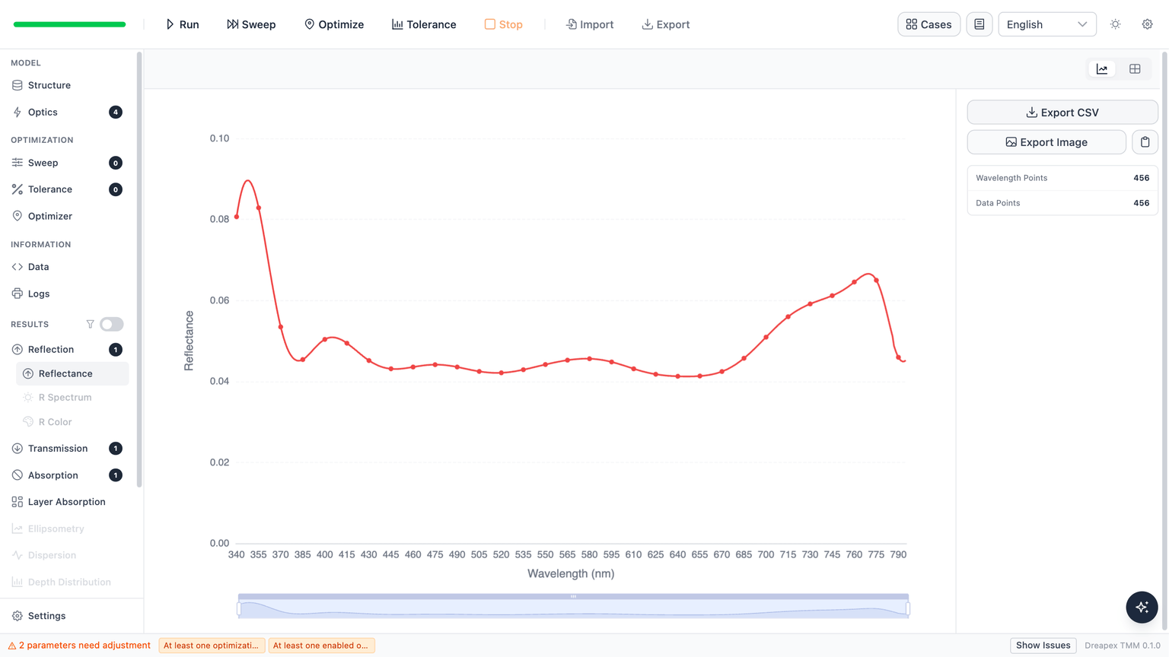Open the Cases panel

tap(929, 24)
